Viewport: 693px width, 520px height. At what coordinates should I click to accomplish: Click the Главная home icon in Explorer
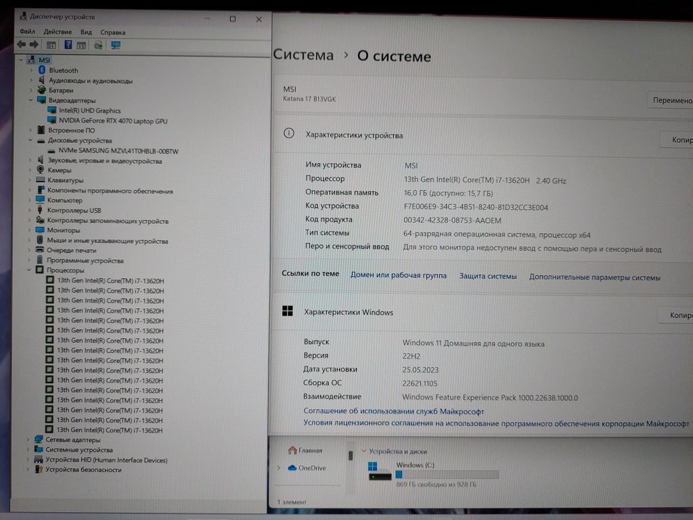(292, 450)
